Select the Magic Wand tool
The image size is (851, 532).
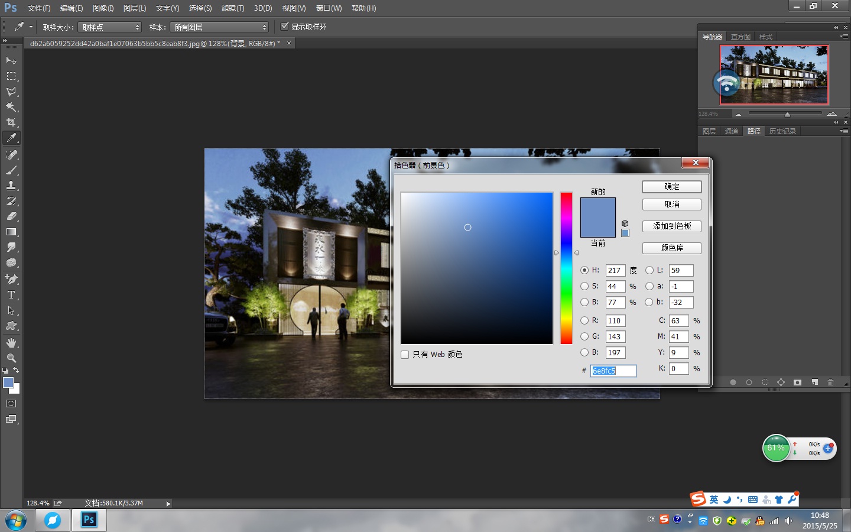click(x=11, y=107)
